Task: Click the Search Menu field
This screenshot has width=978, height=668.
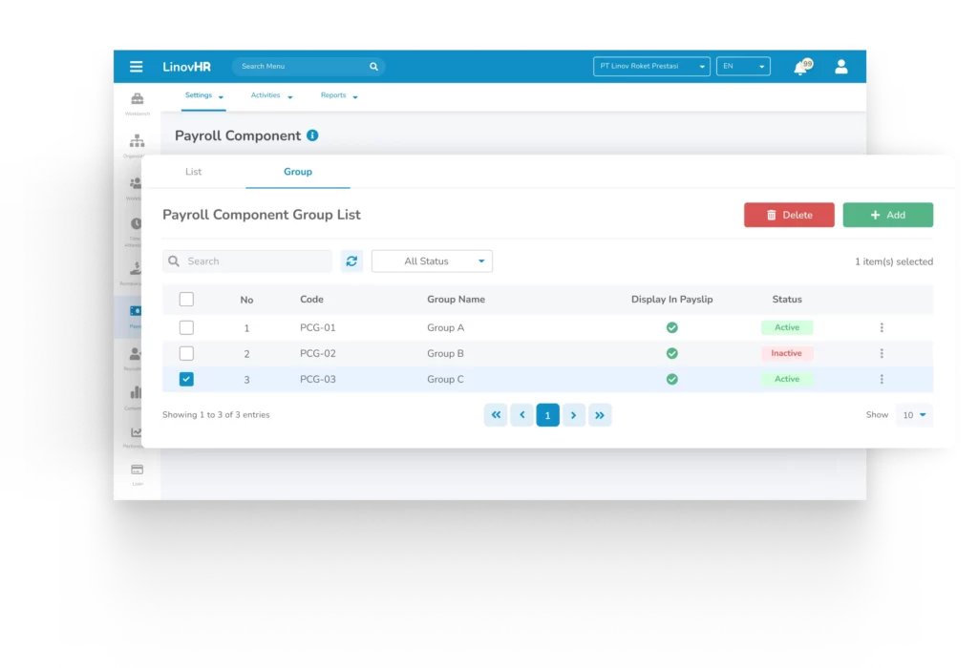Action: (308, 66)
